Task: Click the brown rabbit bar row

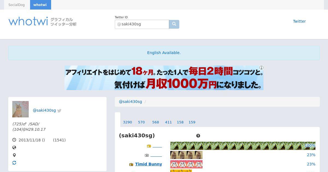Action: pos(186,155)
